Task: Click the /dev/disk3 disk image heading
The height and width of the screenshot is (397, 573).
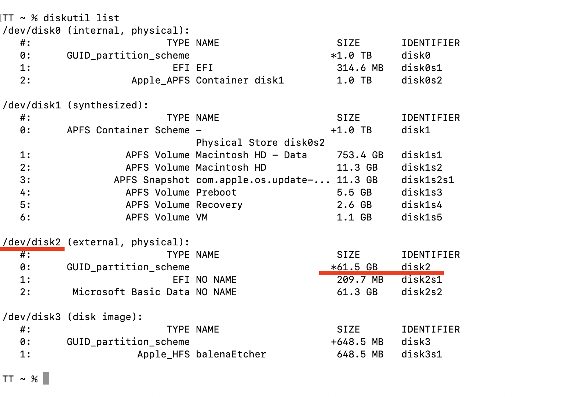Action: coord(32,317)
